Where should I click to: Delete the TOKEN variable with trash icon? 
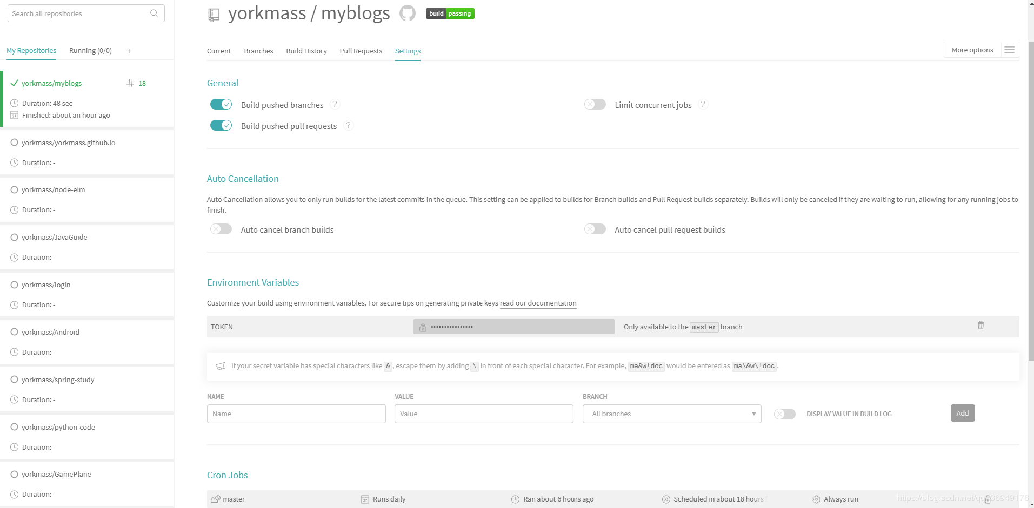[980, 325]
